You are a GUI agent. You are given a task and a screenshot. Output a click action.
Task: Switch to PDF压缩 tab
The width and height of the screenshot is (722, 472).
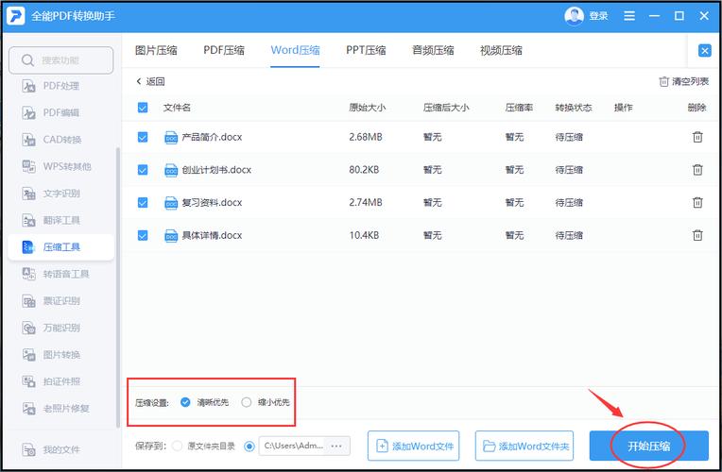coord(224,50)
